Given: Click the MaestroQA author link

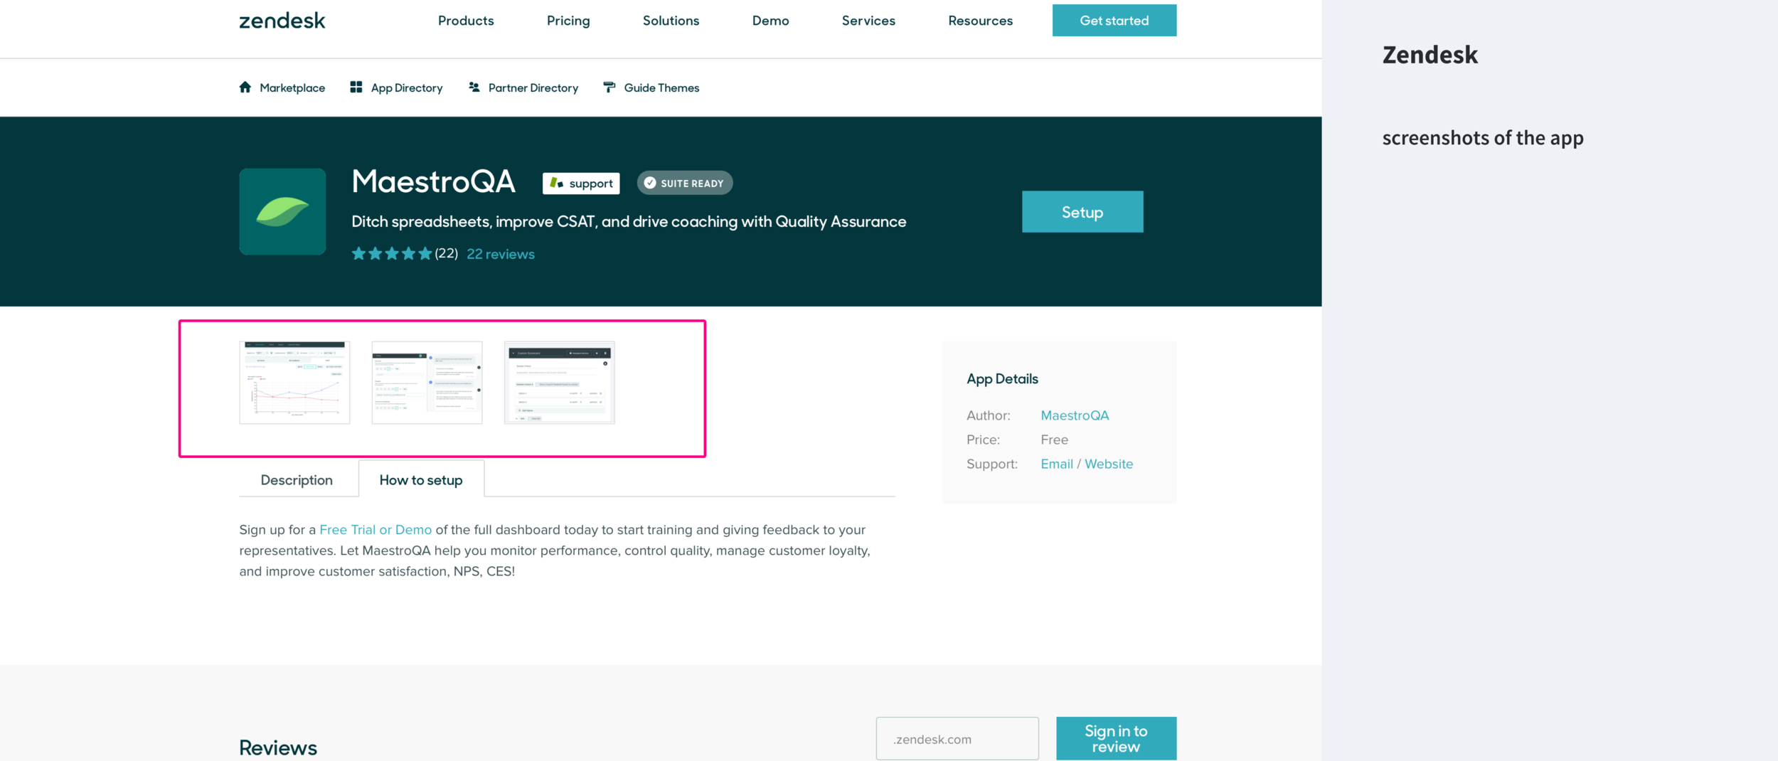Looking at the screenshot, I should pos(1075,415).
